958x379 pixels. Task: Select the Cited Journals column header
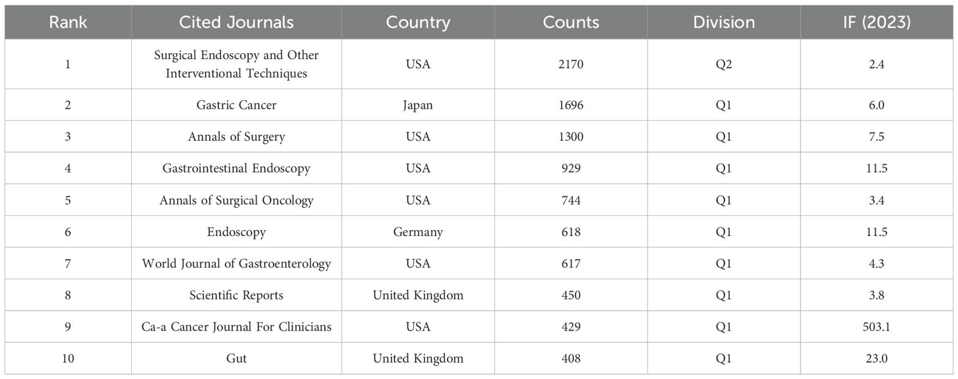[x=236, y=22]
